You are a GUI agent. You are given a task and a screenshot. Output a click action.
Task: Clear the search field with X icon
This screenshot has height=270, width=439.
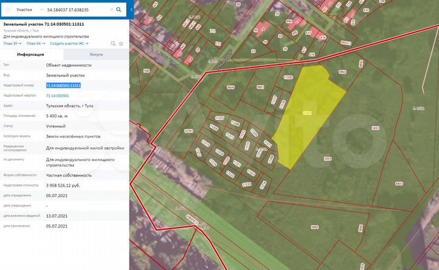pos(111,10)
